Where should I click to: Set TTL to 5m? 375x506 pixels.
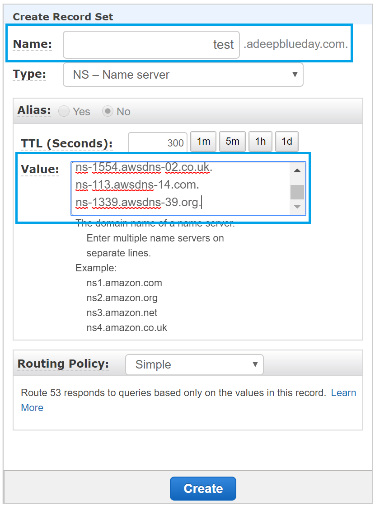click(232, 141)
